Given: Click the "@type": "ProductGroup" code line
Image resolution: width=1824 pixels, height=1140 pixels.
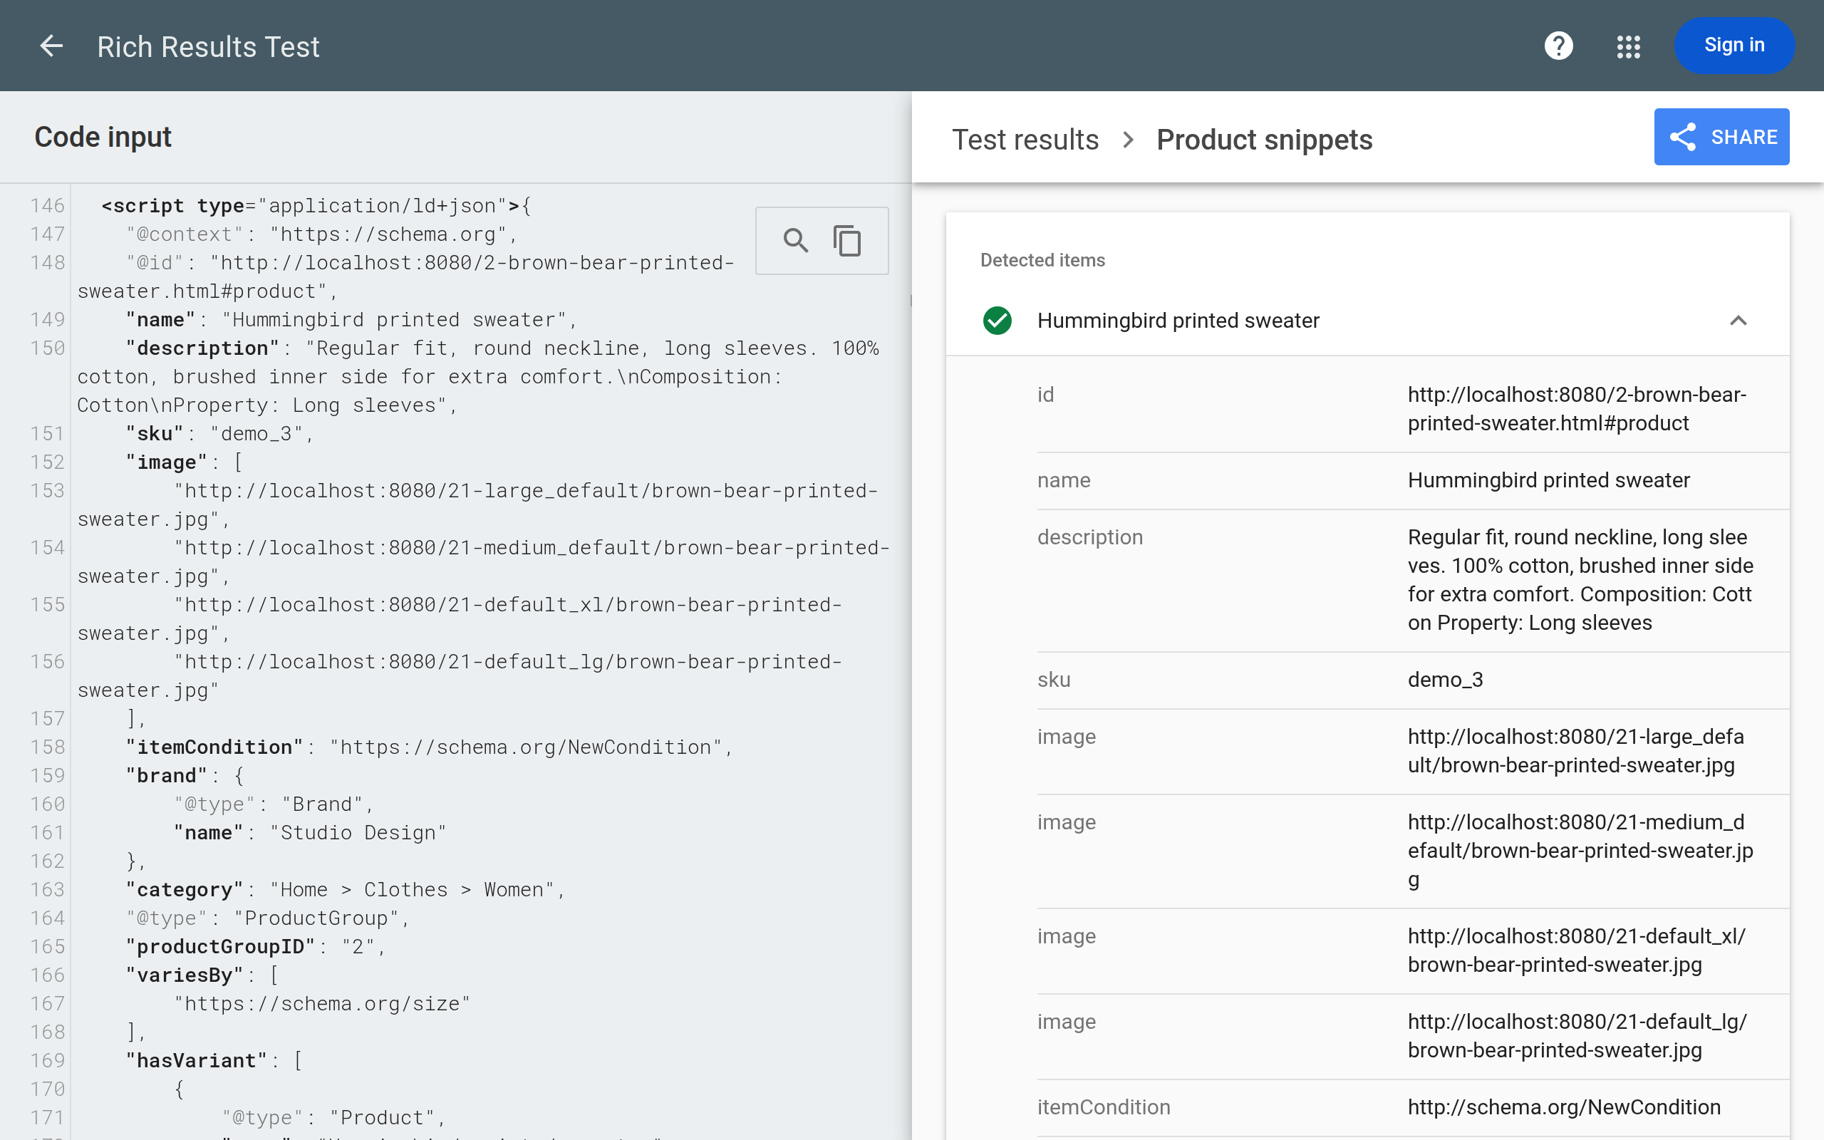Looking at the screenshot, I should click(266, 918).
